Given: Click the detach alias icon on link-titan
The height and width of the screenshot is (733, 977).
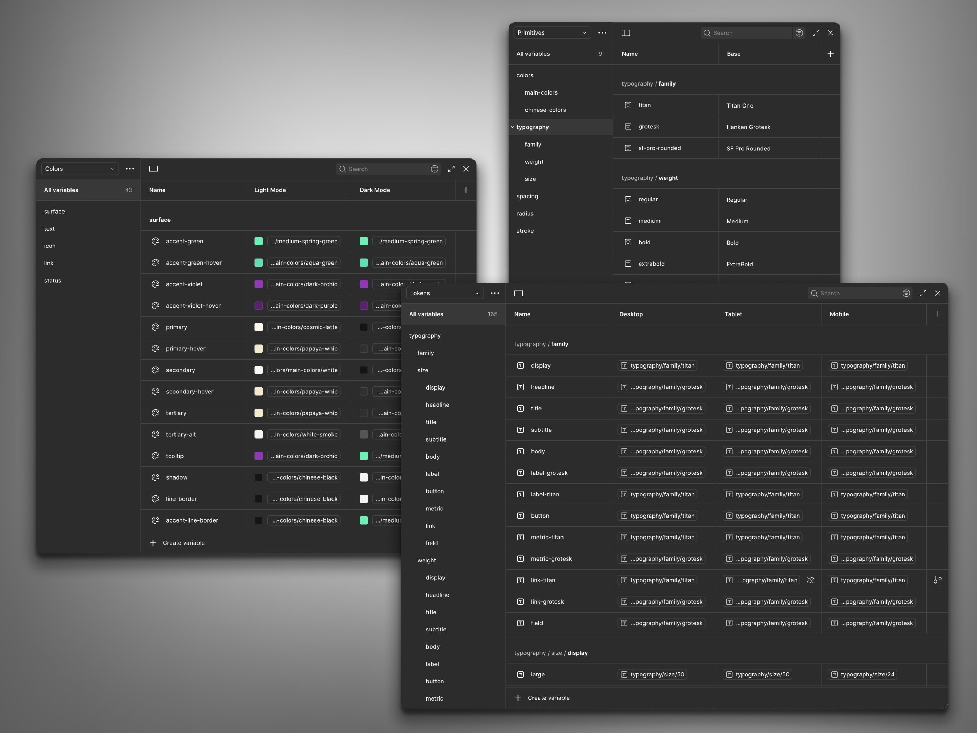Looking at the screenshot, I should 811,580.
